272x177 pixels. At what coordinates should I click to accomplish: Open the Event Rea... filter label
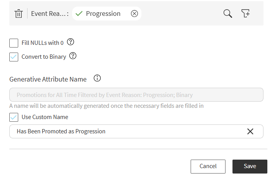pyautogui.click(x=50, y=14)
